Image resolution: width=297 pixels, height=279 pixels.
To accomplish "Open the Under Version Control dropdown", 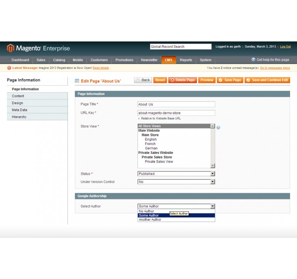I will pyautogui.click(x=176, y=182).
